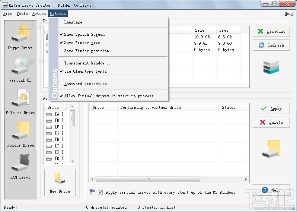
Task: Open the Tools menu
Action: click(22, 13)
